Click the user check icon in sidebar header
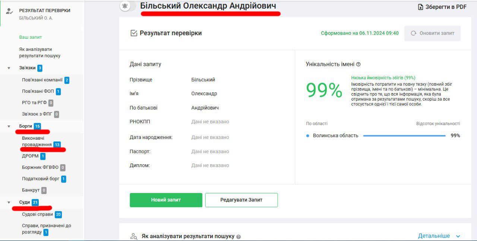The width and height of the screenshot is (477, 241). coord(9,11)
